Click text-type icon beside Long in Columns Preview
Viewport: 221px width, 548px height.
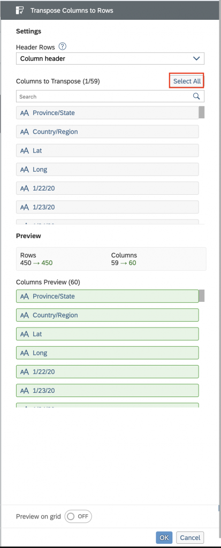[x=24, y=353]
